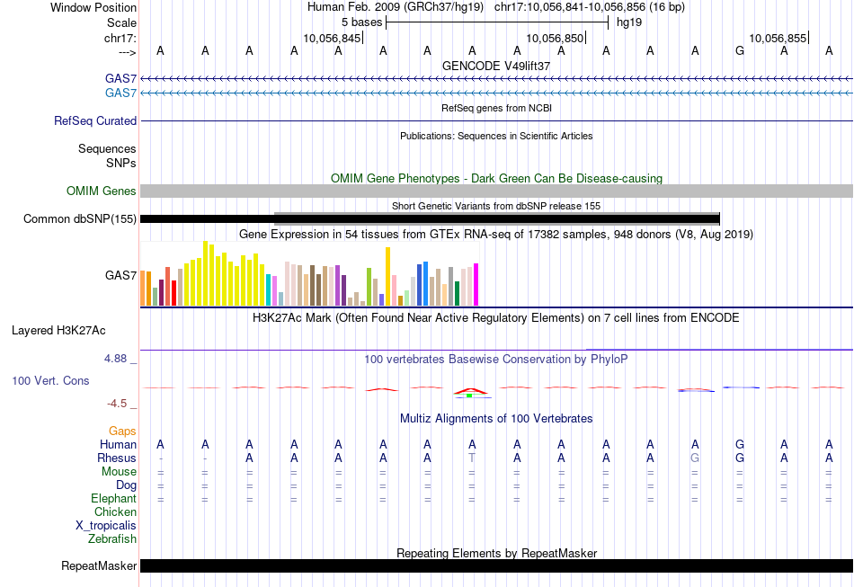Click the hg19 label beside scale bar
The image size is (854, 587).
click(629, 22)
